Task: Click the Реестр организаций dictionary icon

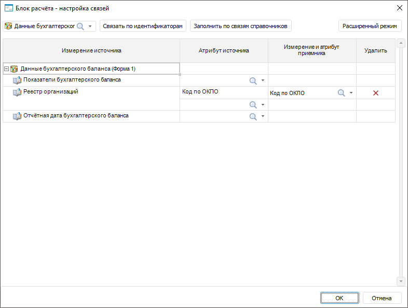Action: (x=17, y=92)
